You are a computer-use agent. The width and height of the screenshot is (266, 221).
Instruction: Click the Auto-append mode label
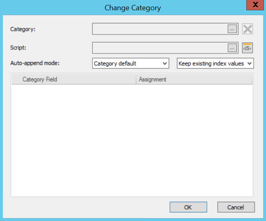(x=35, y=63)
